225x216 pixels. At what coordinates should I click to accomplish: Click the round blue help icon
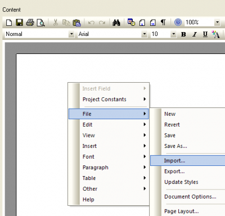tap(178, 22)
